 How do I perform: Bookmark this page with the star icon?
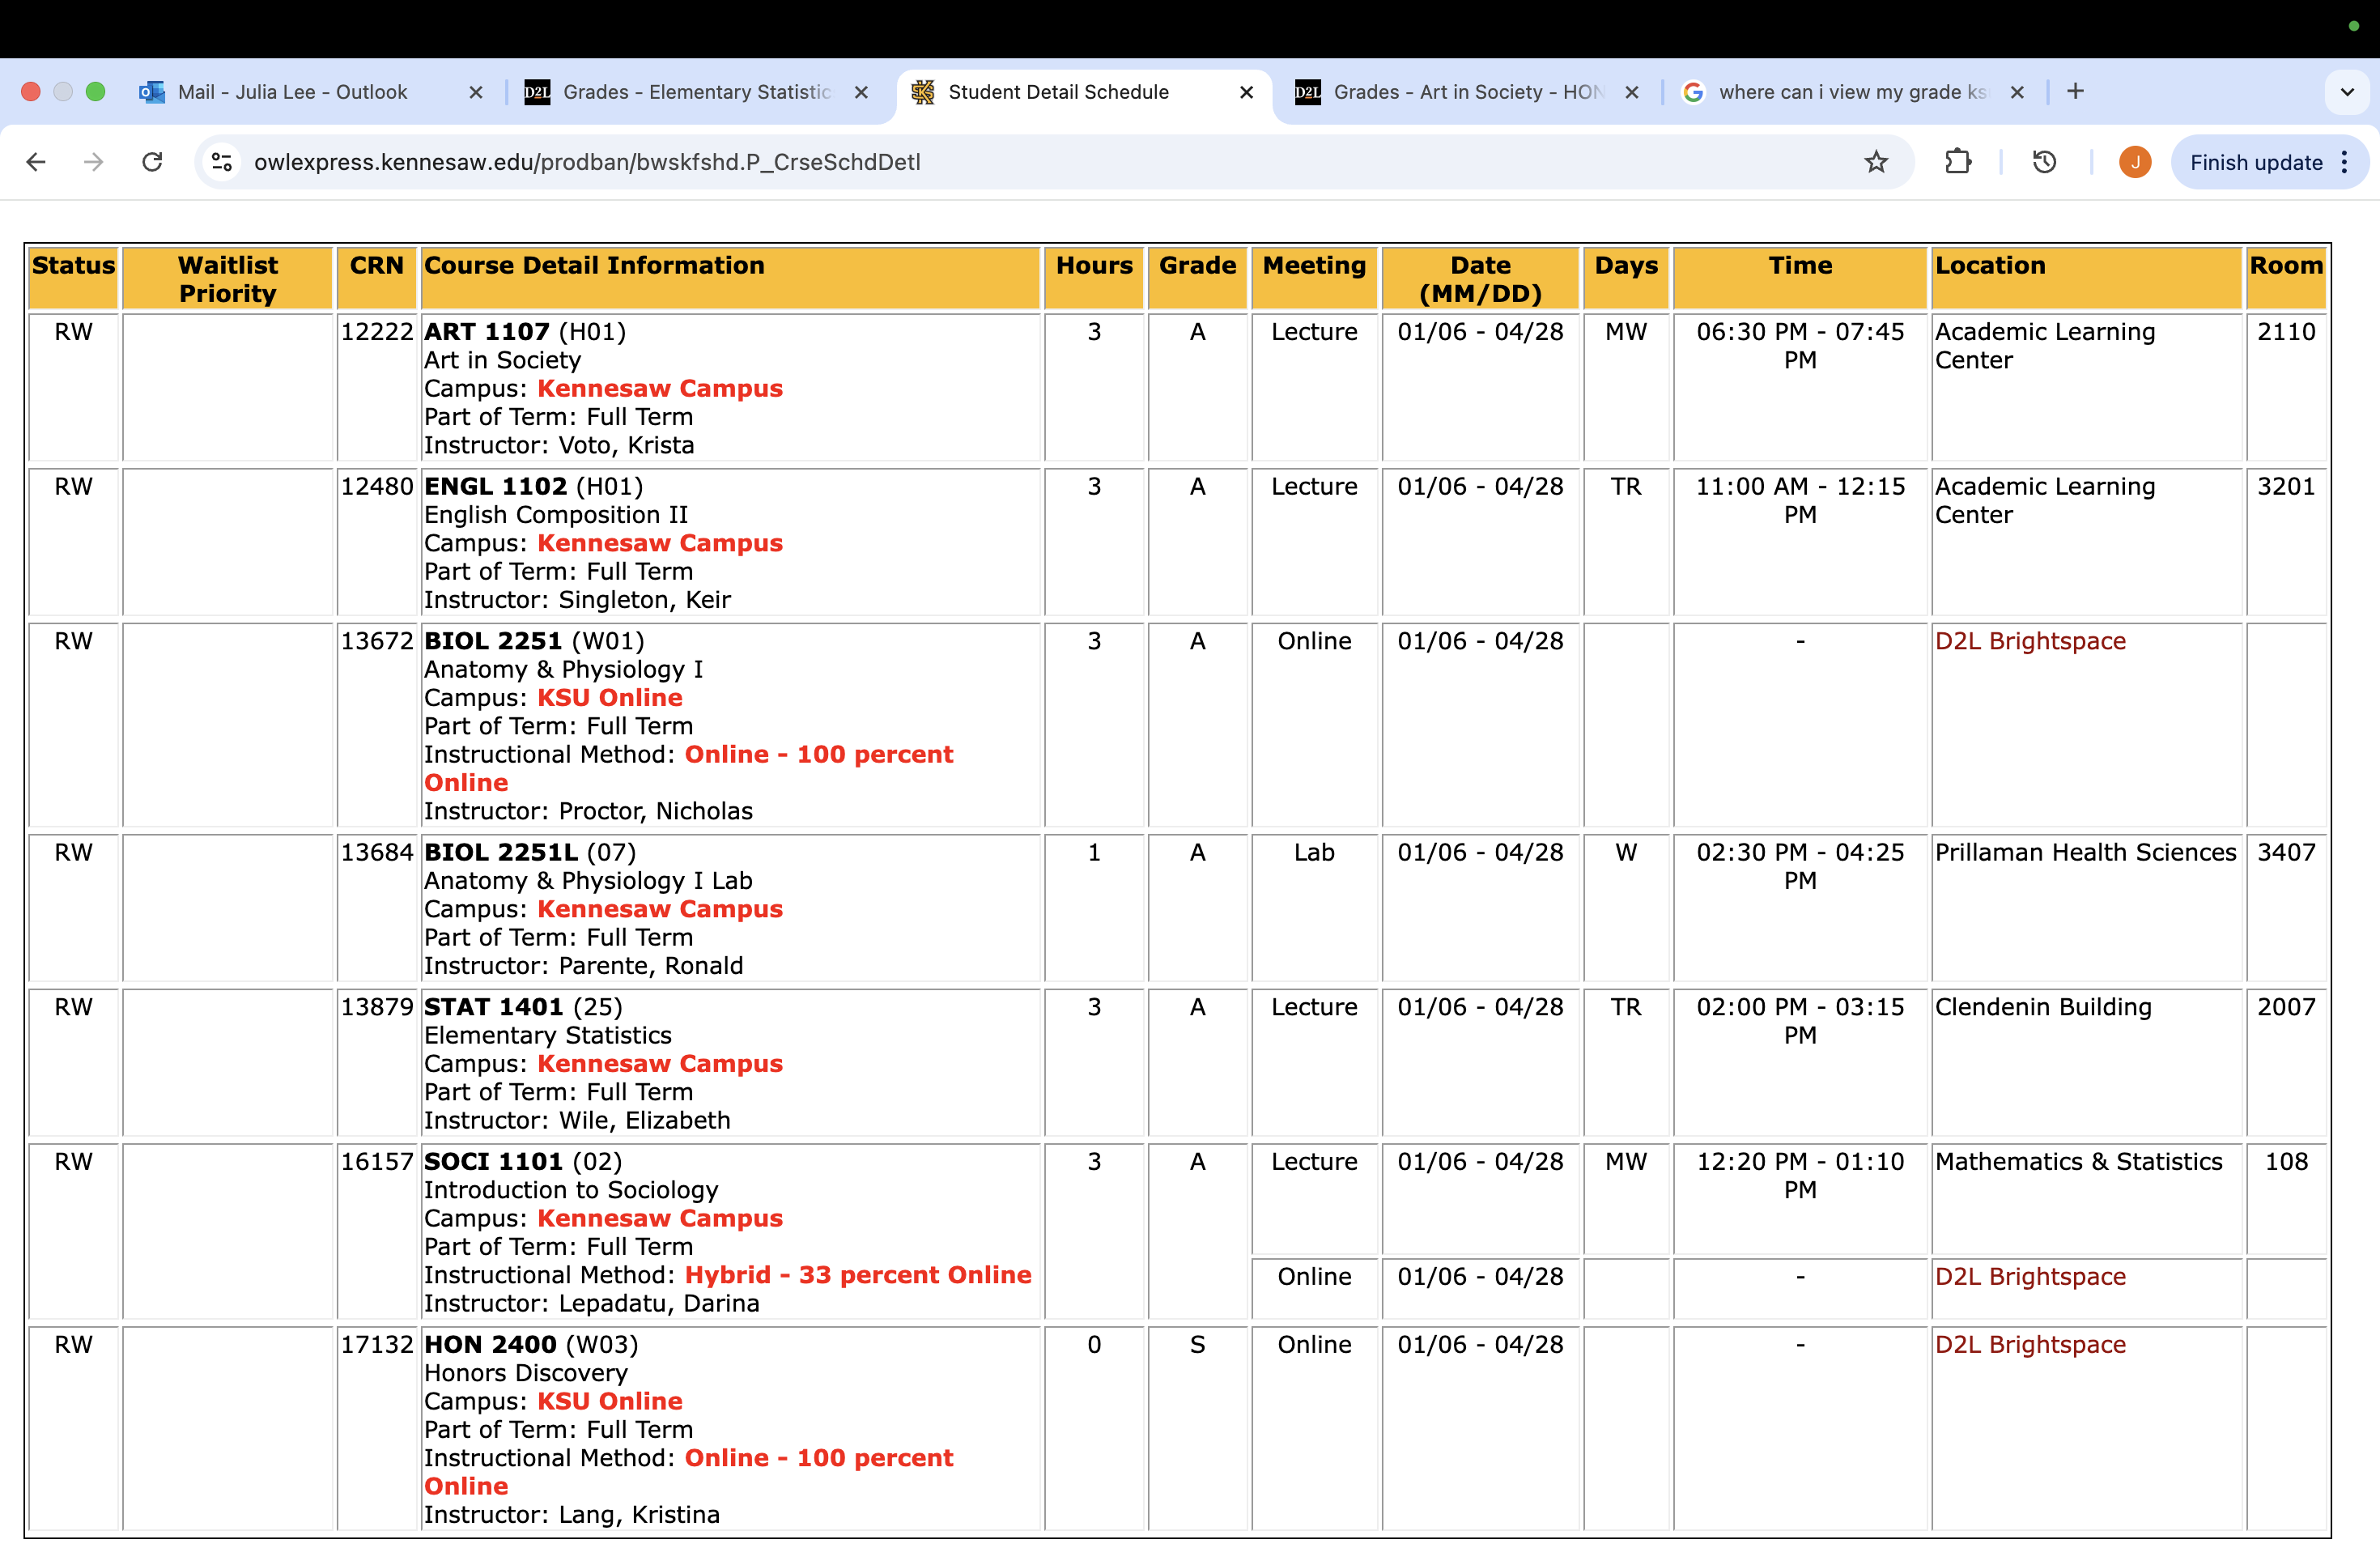click(x=1876, y=162)
